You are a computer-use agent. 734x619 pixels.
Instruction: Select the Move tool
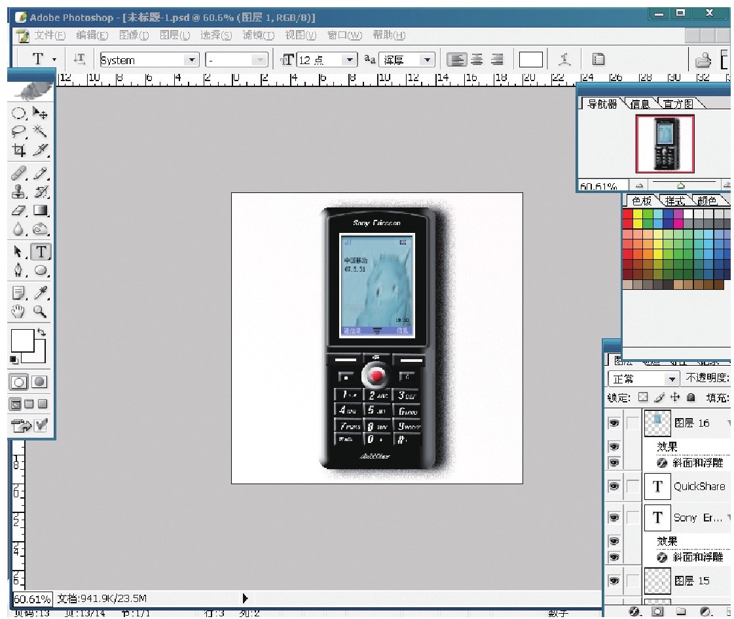coord(40,113)
